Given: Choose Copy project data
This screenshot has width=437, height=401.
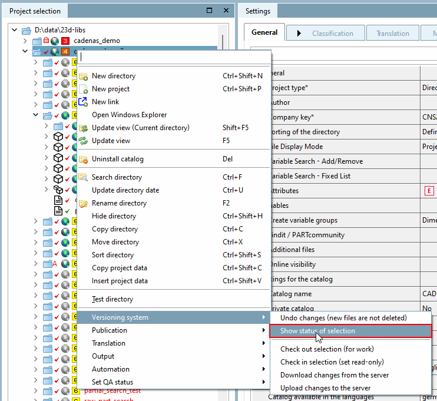Looking at the screenshot, I should (173, 268).
